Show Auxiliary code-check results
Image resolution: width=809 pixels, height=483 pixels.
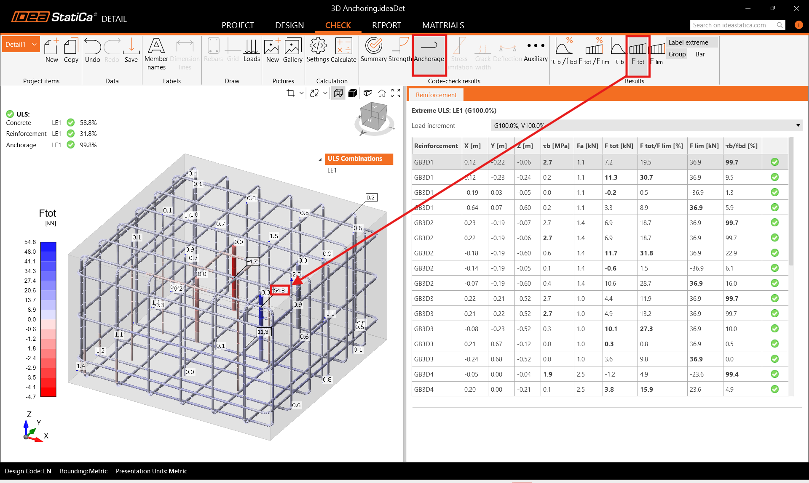(536, 50)
